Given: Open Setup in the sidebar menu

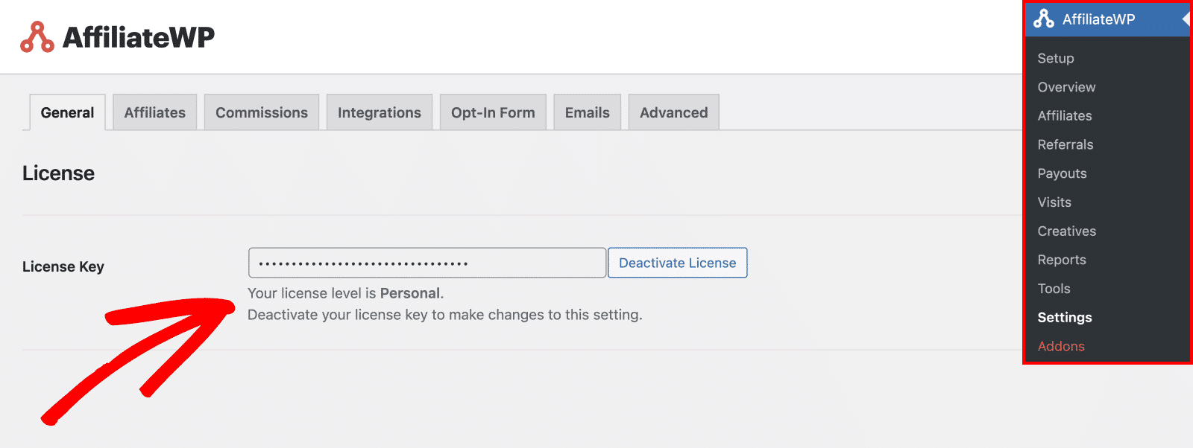Looking at the screenshot, I should click(1056, 58).
